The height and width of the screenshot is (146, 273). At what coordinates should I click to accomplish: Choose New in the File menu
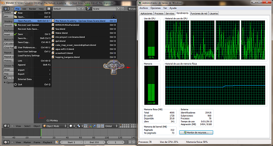[33, 13]
